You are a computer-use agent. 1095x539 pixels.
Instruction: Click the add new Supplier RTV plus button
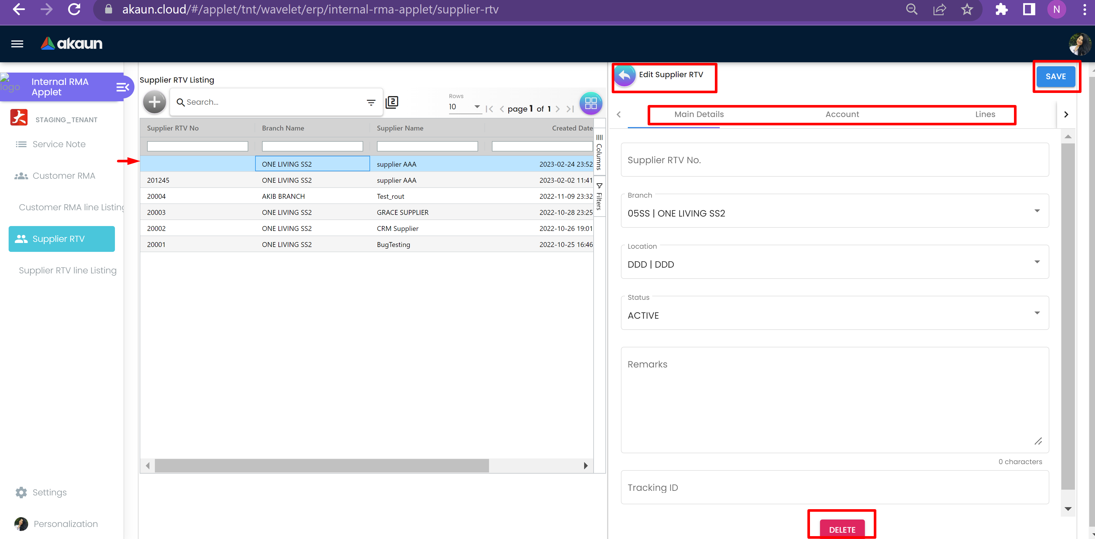pyautogui.click(x=154, y=102)
